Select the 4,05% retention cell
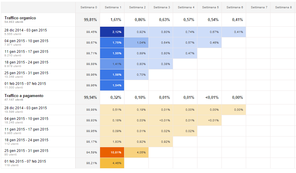 [137, 153]
